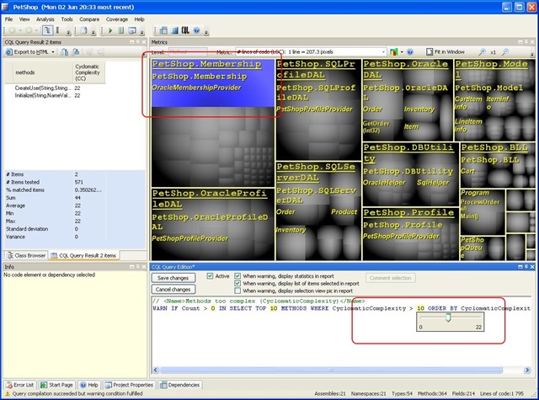Click the CQL toolbar icon

[x=185, y=30]
